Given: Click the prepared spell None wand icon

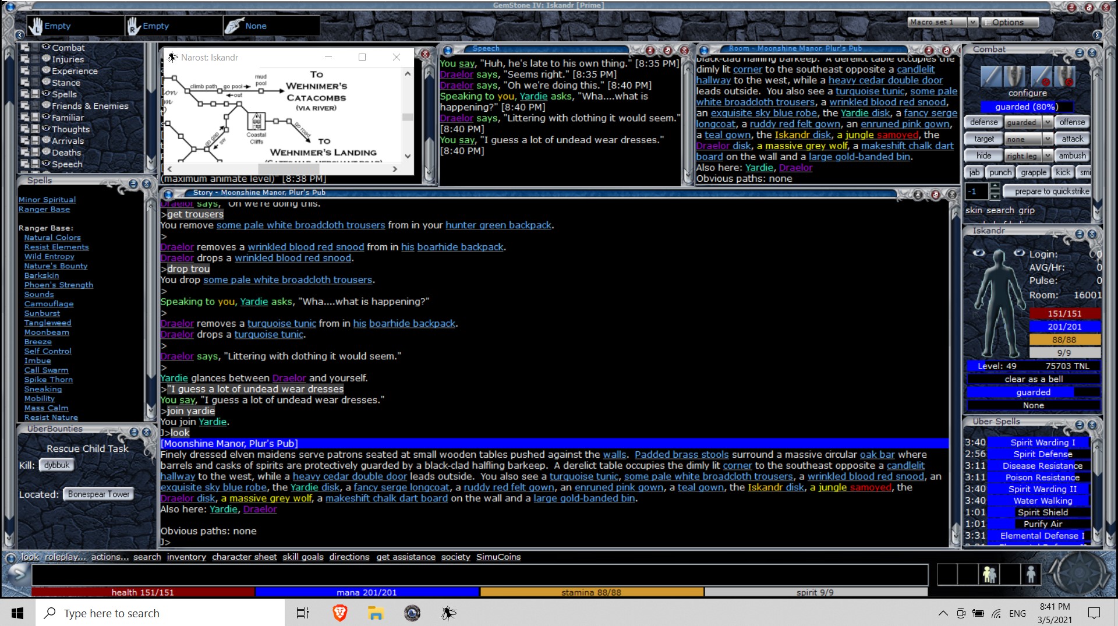Looking at the screenshot, I should point(234,26).
